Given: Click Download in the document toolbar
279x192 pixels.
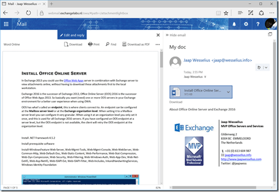Looking at the screenshot, I should [73, 44].
